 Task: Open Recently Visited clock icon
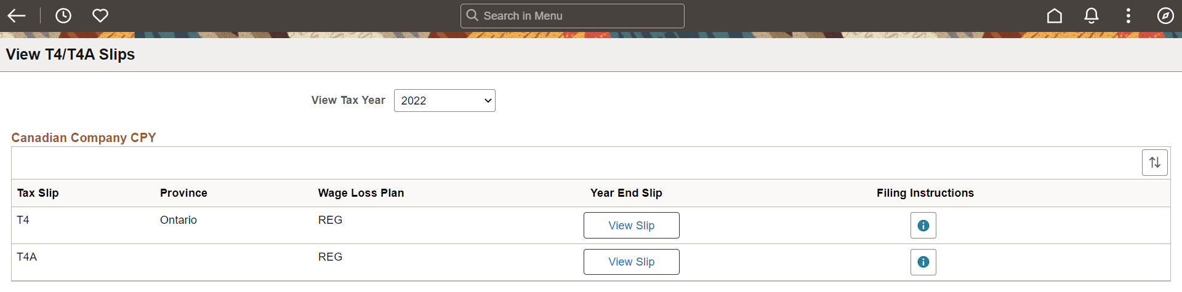tap(63, 15)
